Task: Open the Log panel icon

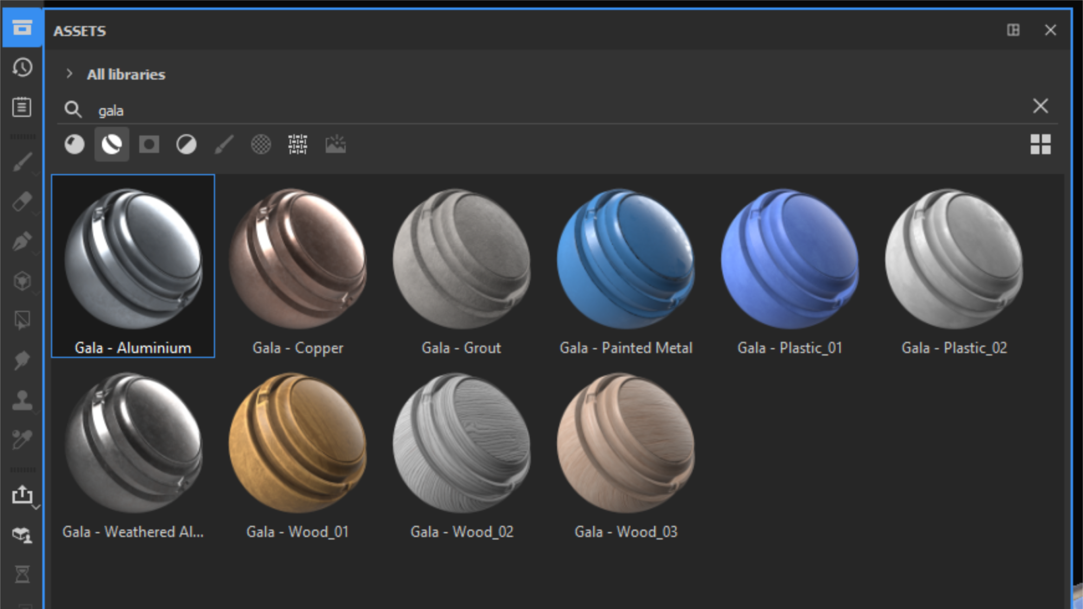Action: [x=22, y=107]
